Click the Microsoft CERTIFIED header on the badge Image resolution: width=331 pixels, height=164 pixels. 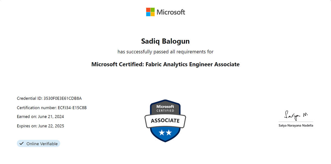tap(165, 108)
